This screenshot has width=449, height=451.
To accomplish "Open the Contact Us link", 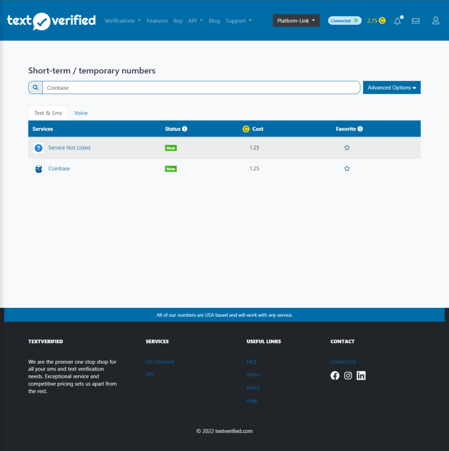I will pos(343,362).
